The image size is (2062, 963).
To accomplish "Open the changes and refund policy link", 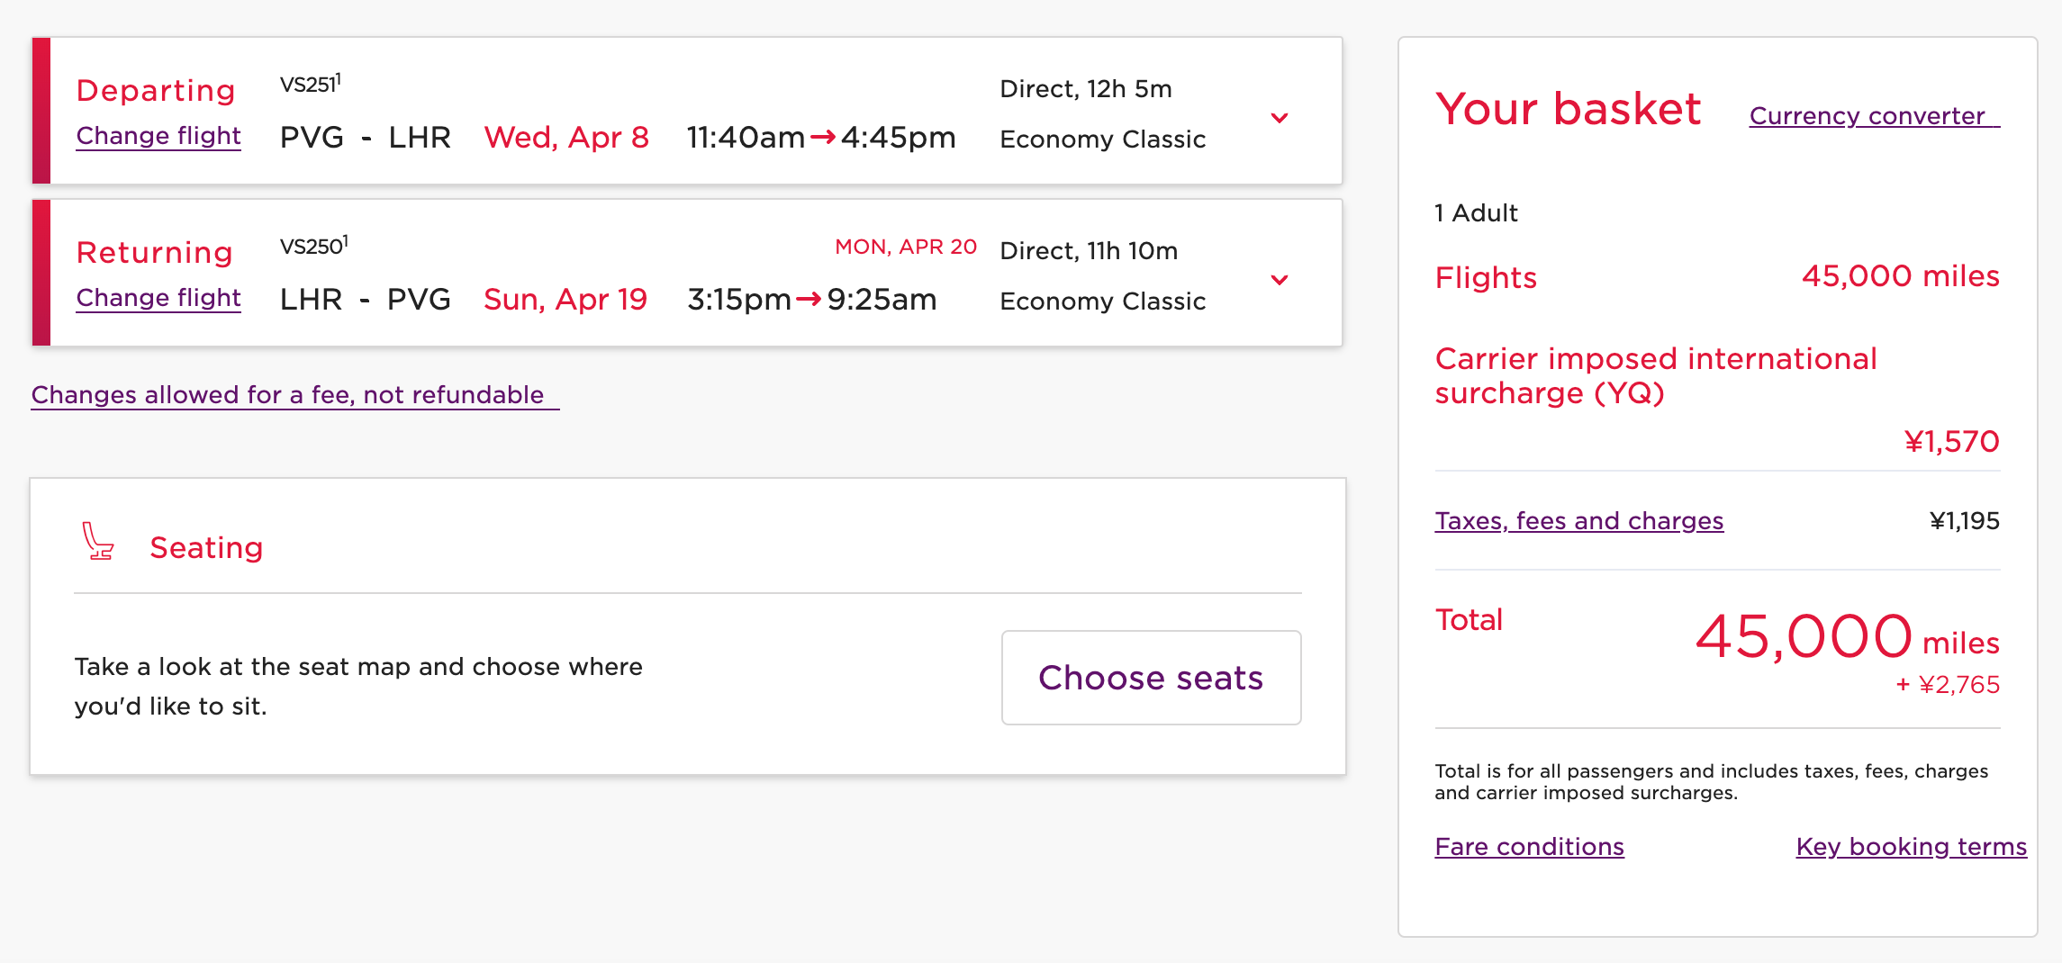I will click(288, 395).
